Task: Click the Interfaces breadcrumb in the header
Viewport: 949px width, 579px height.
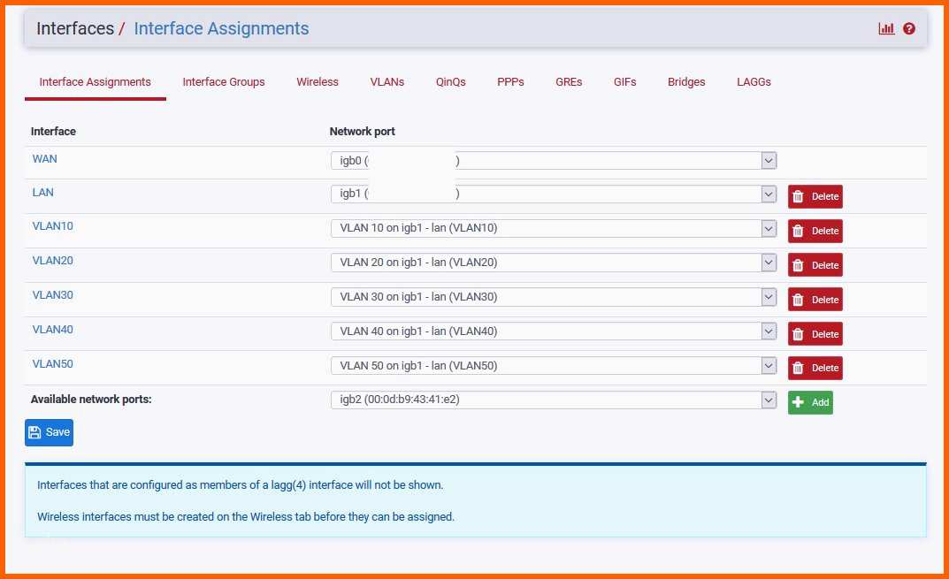Action: pos(74,28)
